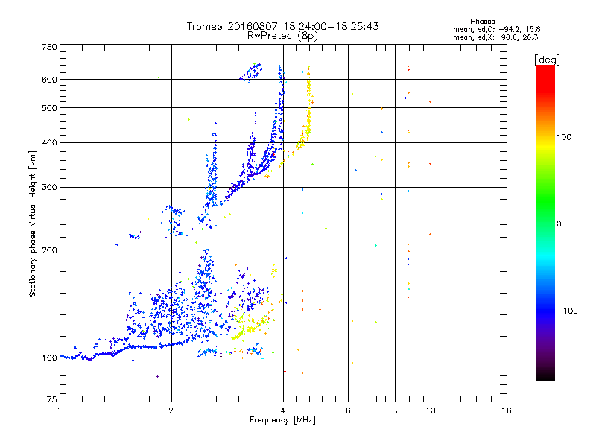Click the 'Frequency [MHz]' axis label
Screen dimensions: 596x447
click(x=282, y=420)
